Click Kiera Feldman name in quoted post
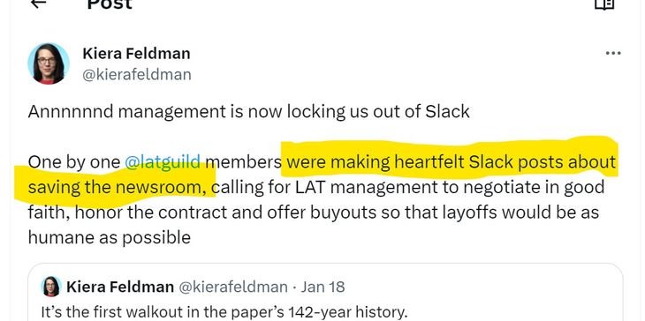 click(x=120, y=287)
